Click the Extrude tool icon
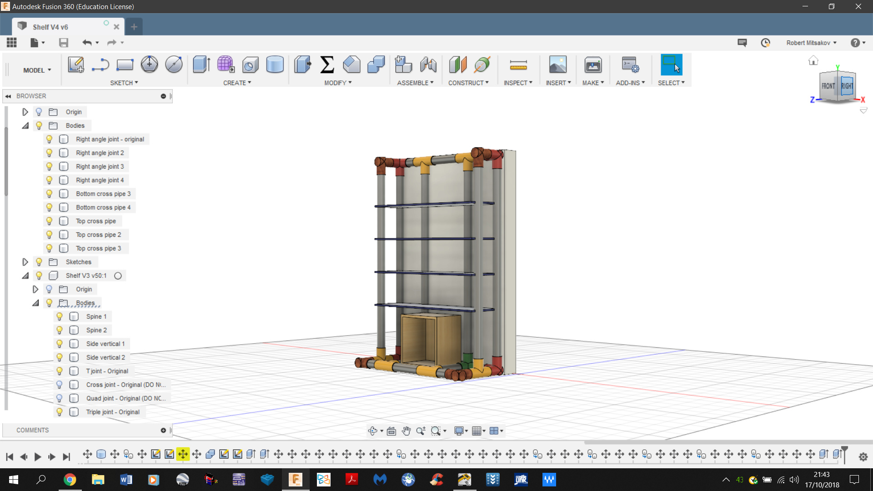 201,65
